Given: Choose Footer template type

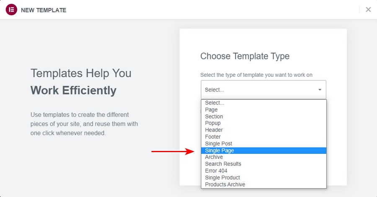Looking at the screenshot, I should pyautogui.click(x=213, y=137).
